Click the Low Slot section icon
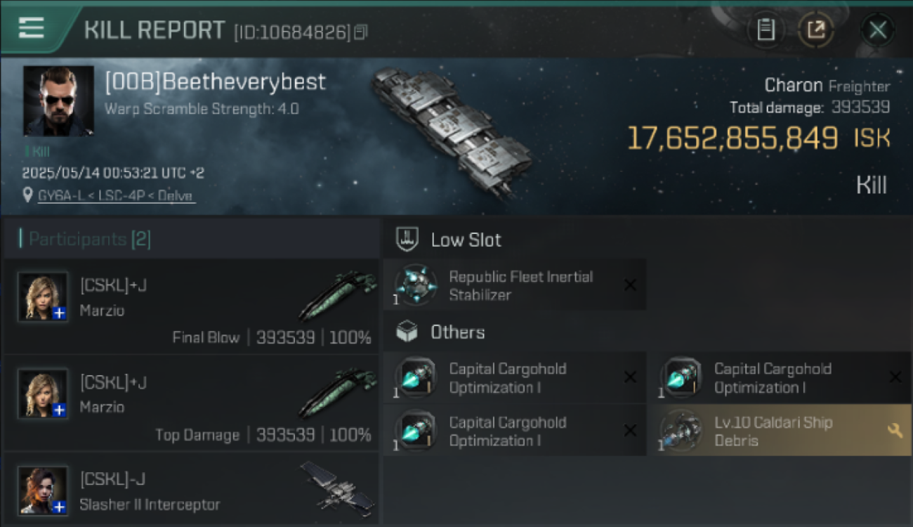Viewport: 913px width, 527px height. (x=408, y=239)
